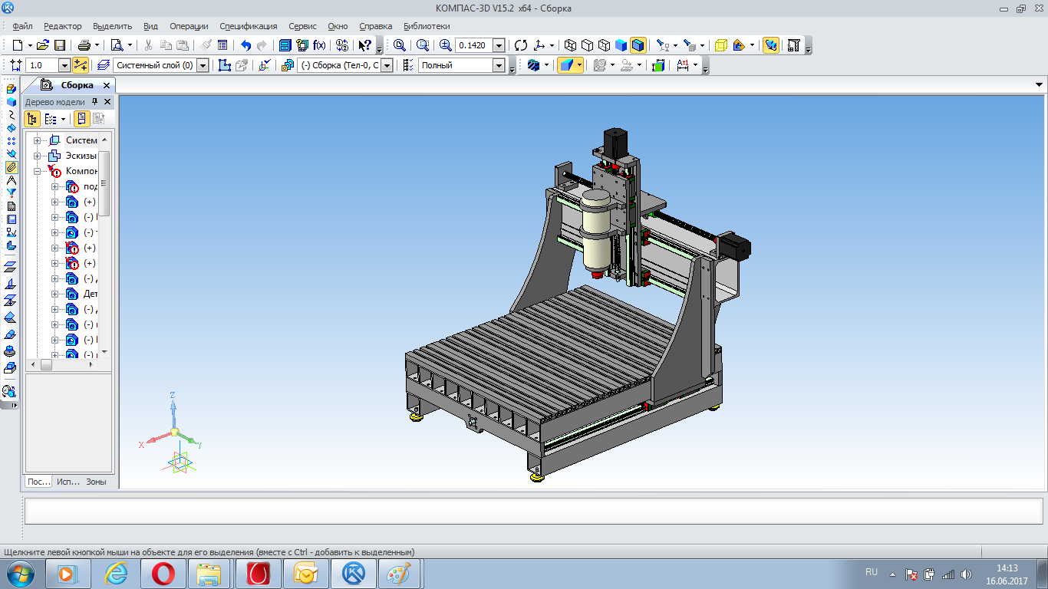
Task: Collapse the Компоненты tree node
Action: 37,171
